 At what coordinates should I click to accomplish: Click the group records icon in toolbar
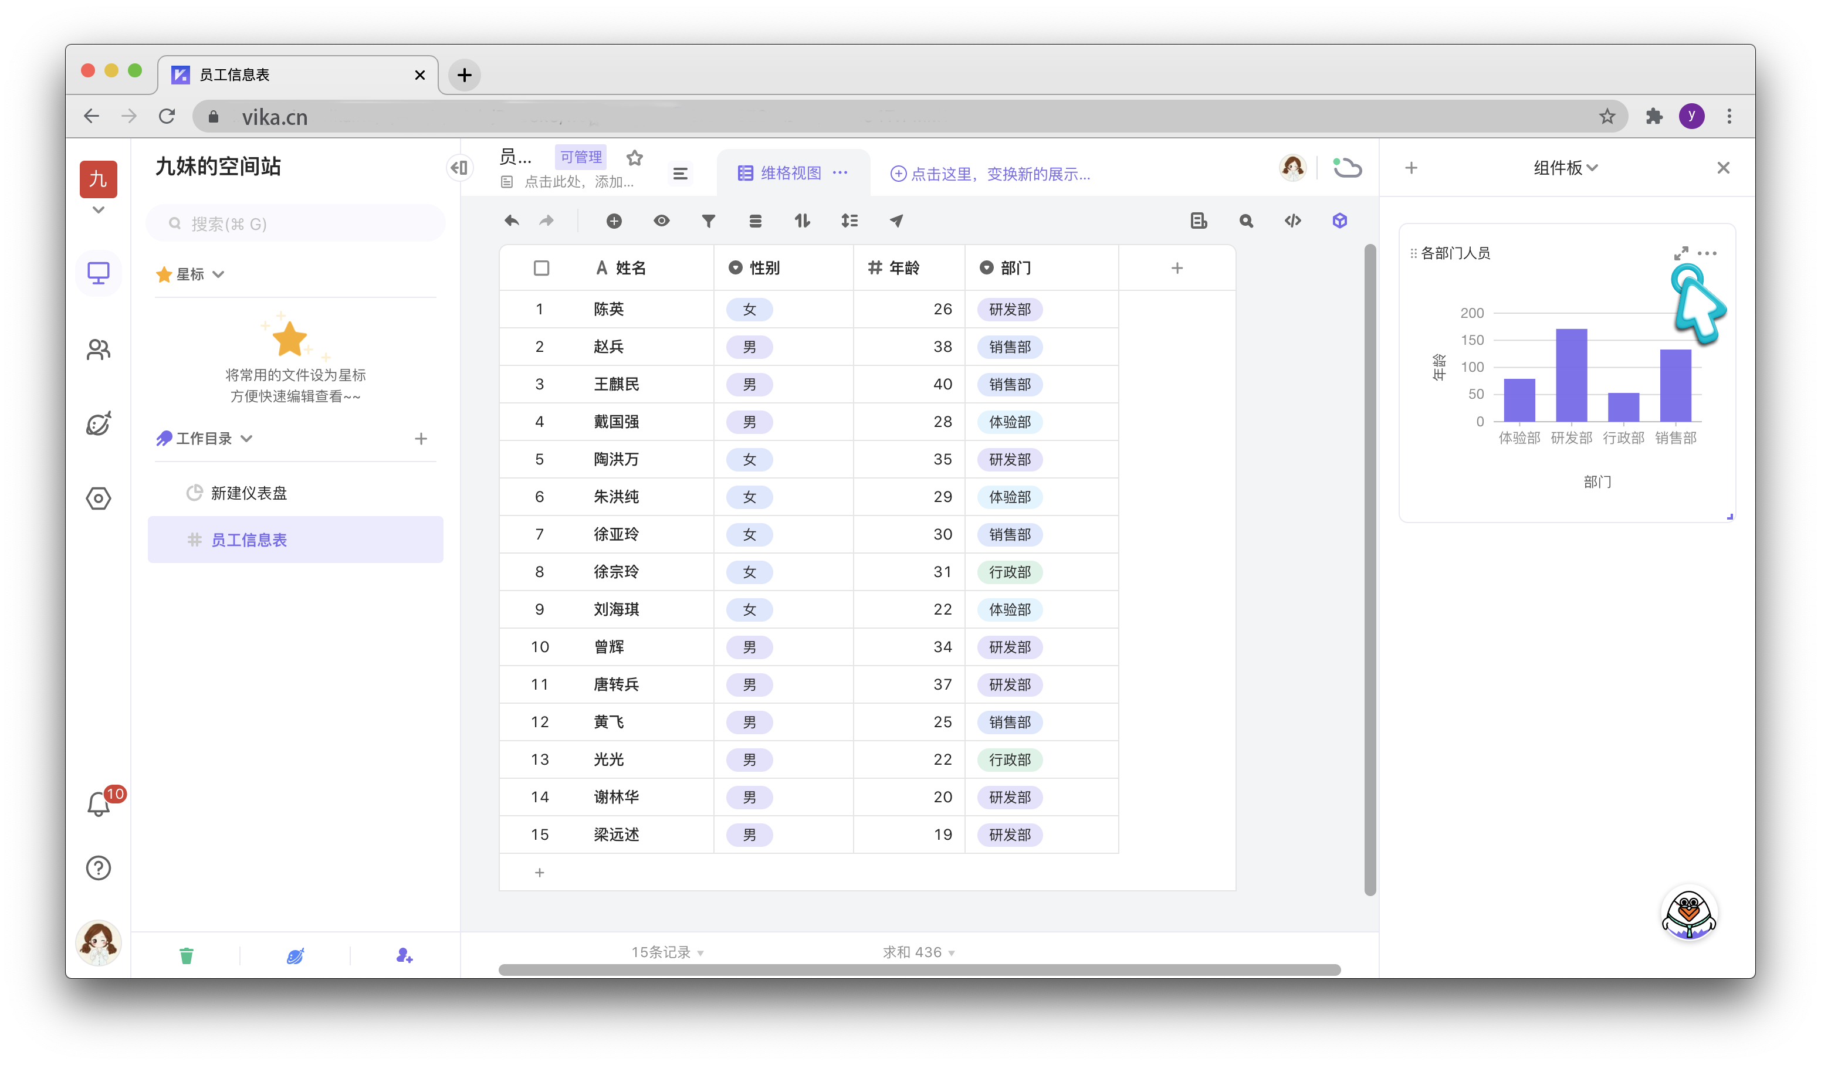755,221
